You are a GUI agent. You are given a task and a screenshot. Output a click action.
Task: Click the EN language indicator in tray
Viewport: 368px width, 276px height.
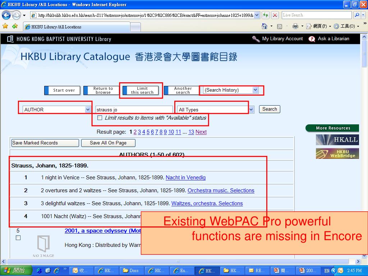click(x=327, y=271)
